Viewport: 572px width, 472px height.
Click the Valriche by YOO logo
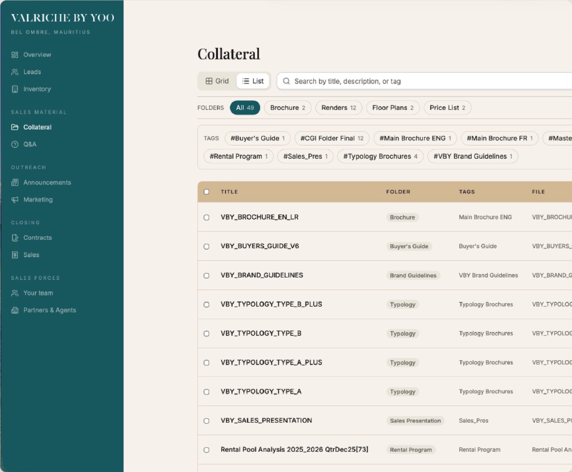(x=63, y=18)
